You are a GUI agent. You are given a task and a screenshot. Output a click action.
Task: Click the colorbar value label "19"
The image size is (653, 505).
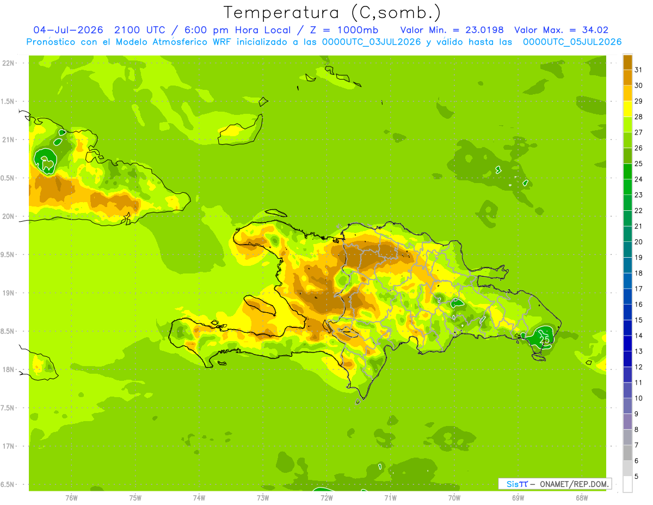click(x=639, y=257)
